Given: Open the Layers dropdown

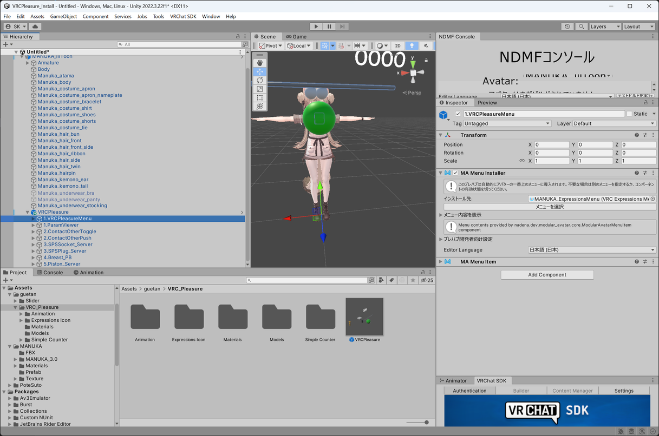Looking at the screenshot, I should (604, 27).
